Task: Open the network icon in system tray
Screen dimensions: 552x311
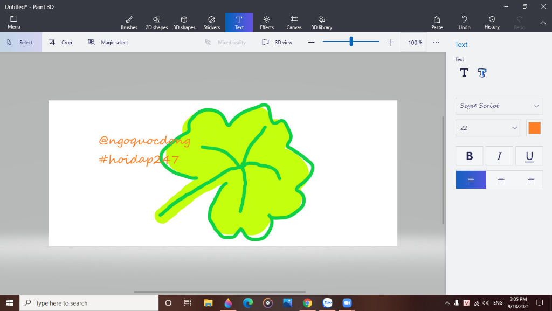Action: click(477, 303)
